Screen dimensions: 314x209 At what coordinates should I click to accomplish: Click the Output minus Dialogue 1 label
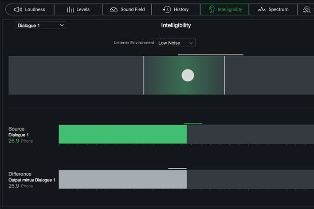coord(31,180)
